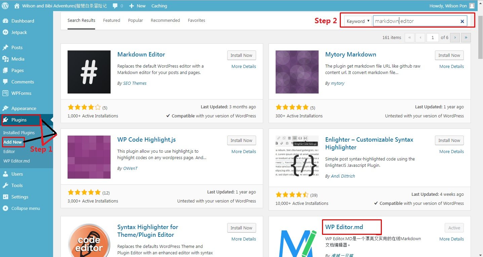Open the mytory author link
The image size is (483, 257).
point(338,83)
